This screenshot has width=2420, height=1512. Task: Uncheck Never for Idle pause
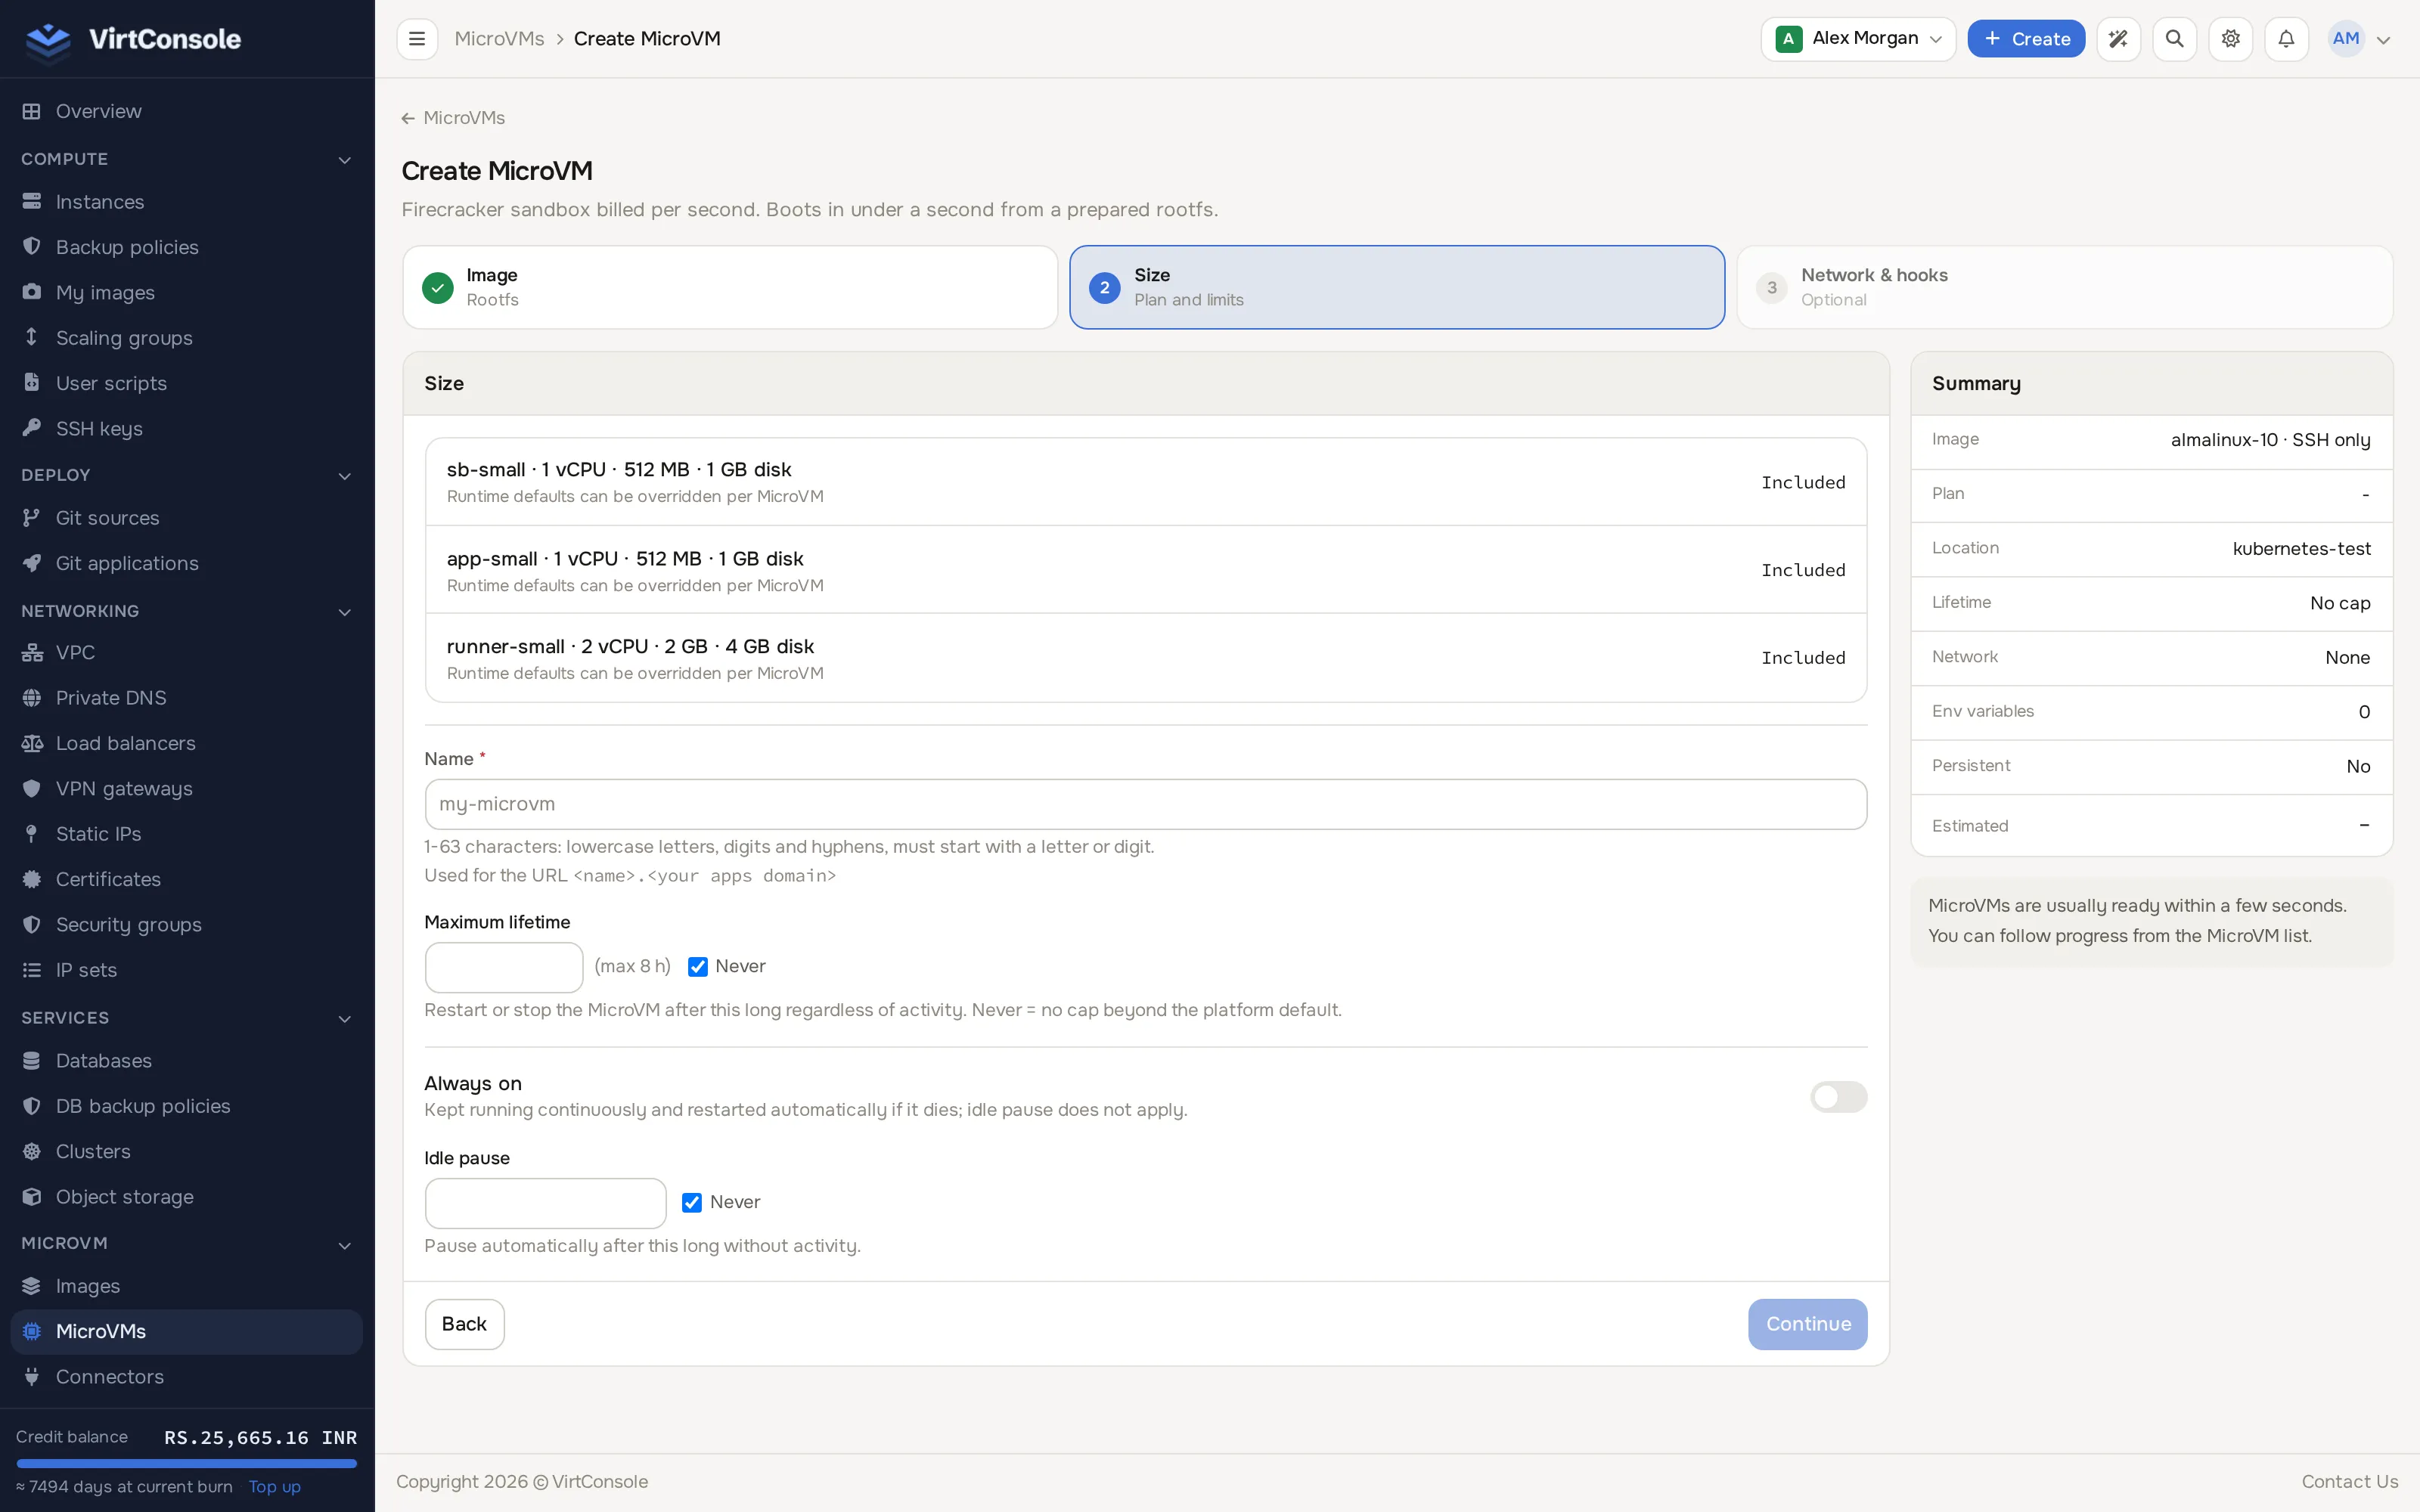click(692, 1203)
